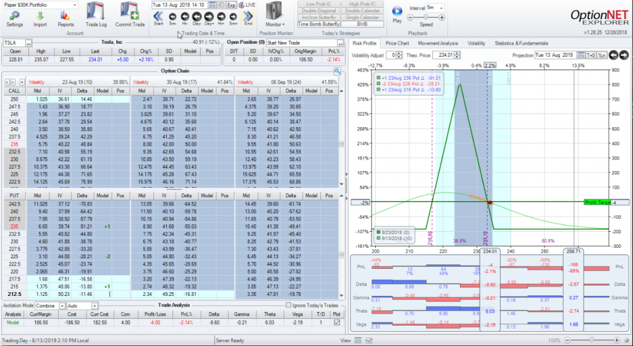Click TSLA symbol ellipsis button
This screenshot has width=633, height=346.
click(28, 43)
